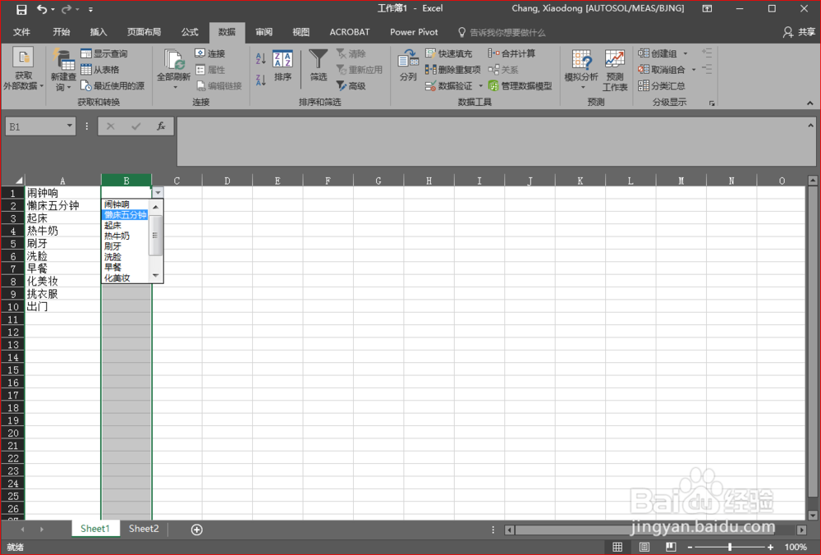Viewport: 821px width, 555px height.
Task: Open Group (创建组) dropdown arrow
Action: coord(686,53)
